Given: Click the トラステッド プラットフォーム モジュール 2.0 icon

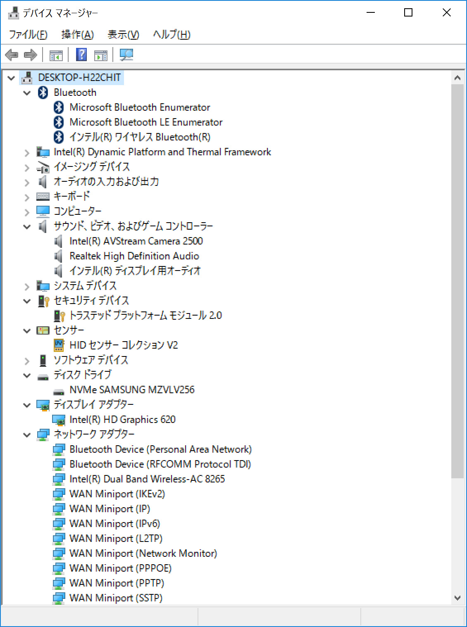Looking at the screenshot, I should [x=59, y=316].
